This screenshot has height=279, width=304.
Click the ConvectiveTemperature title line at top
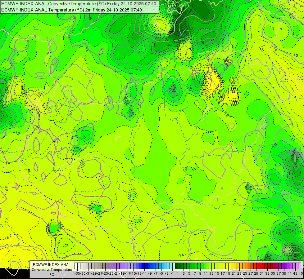(x=79, y=4)
